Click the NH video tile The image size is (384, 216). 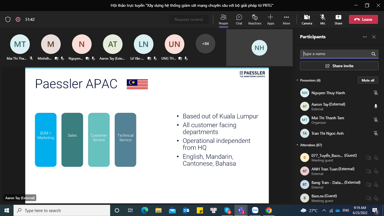coord(259,48)
